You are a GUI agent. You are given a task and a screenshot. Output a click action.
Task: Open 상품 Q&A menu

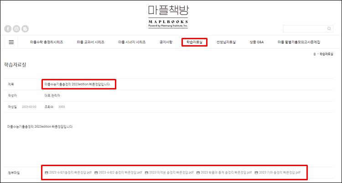point(257,42)
